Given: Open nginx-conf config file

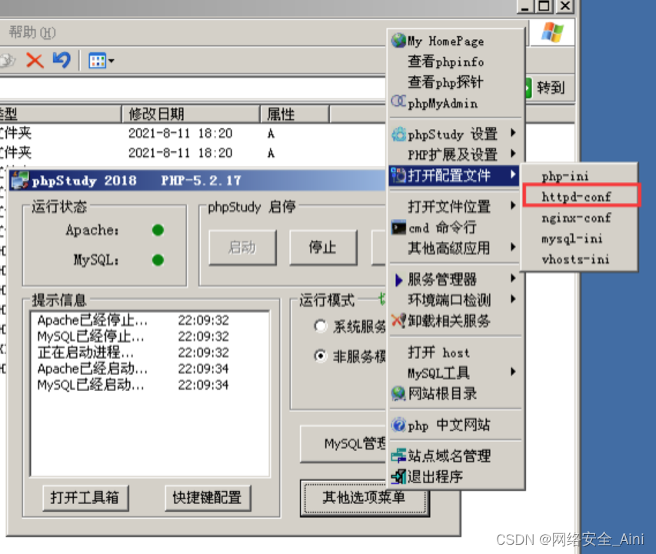Looking at the screenshot, I should point(579,217).
